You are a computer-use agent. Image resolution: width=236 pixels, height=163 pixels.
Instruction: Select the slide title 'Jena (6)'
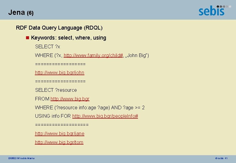click(x=21, y=12)
